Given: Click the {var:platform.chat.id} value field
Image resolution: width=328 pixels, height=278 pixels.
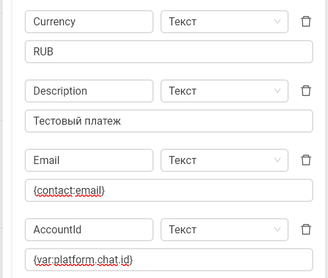Looking at the screenshot, I should pyautogui.click(x=169, y=259).
